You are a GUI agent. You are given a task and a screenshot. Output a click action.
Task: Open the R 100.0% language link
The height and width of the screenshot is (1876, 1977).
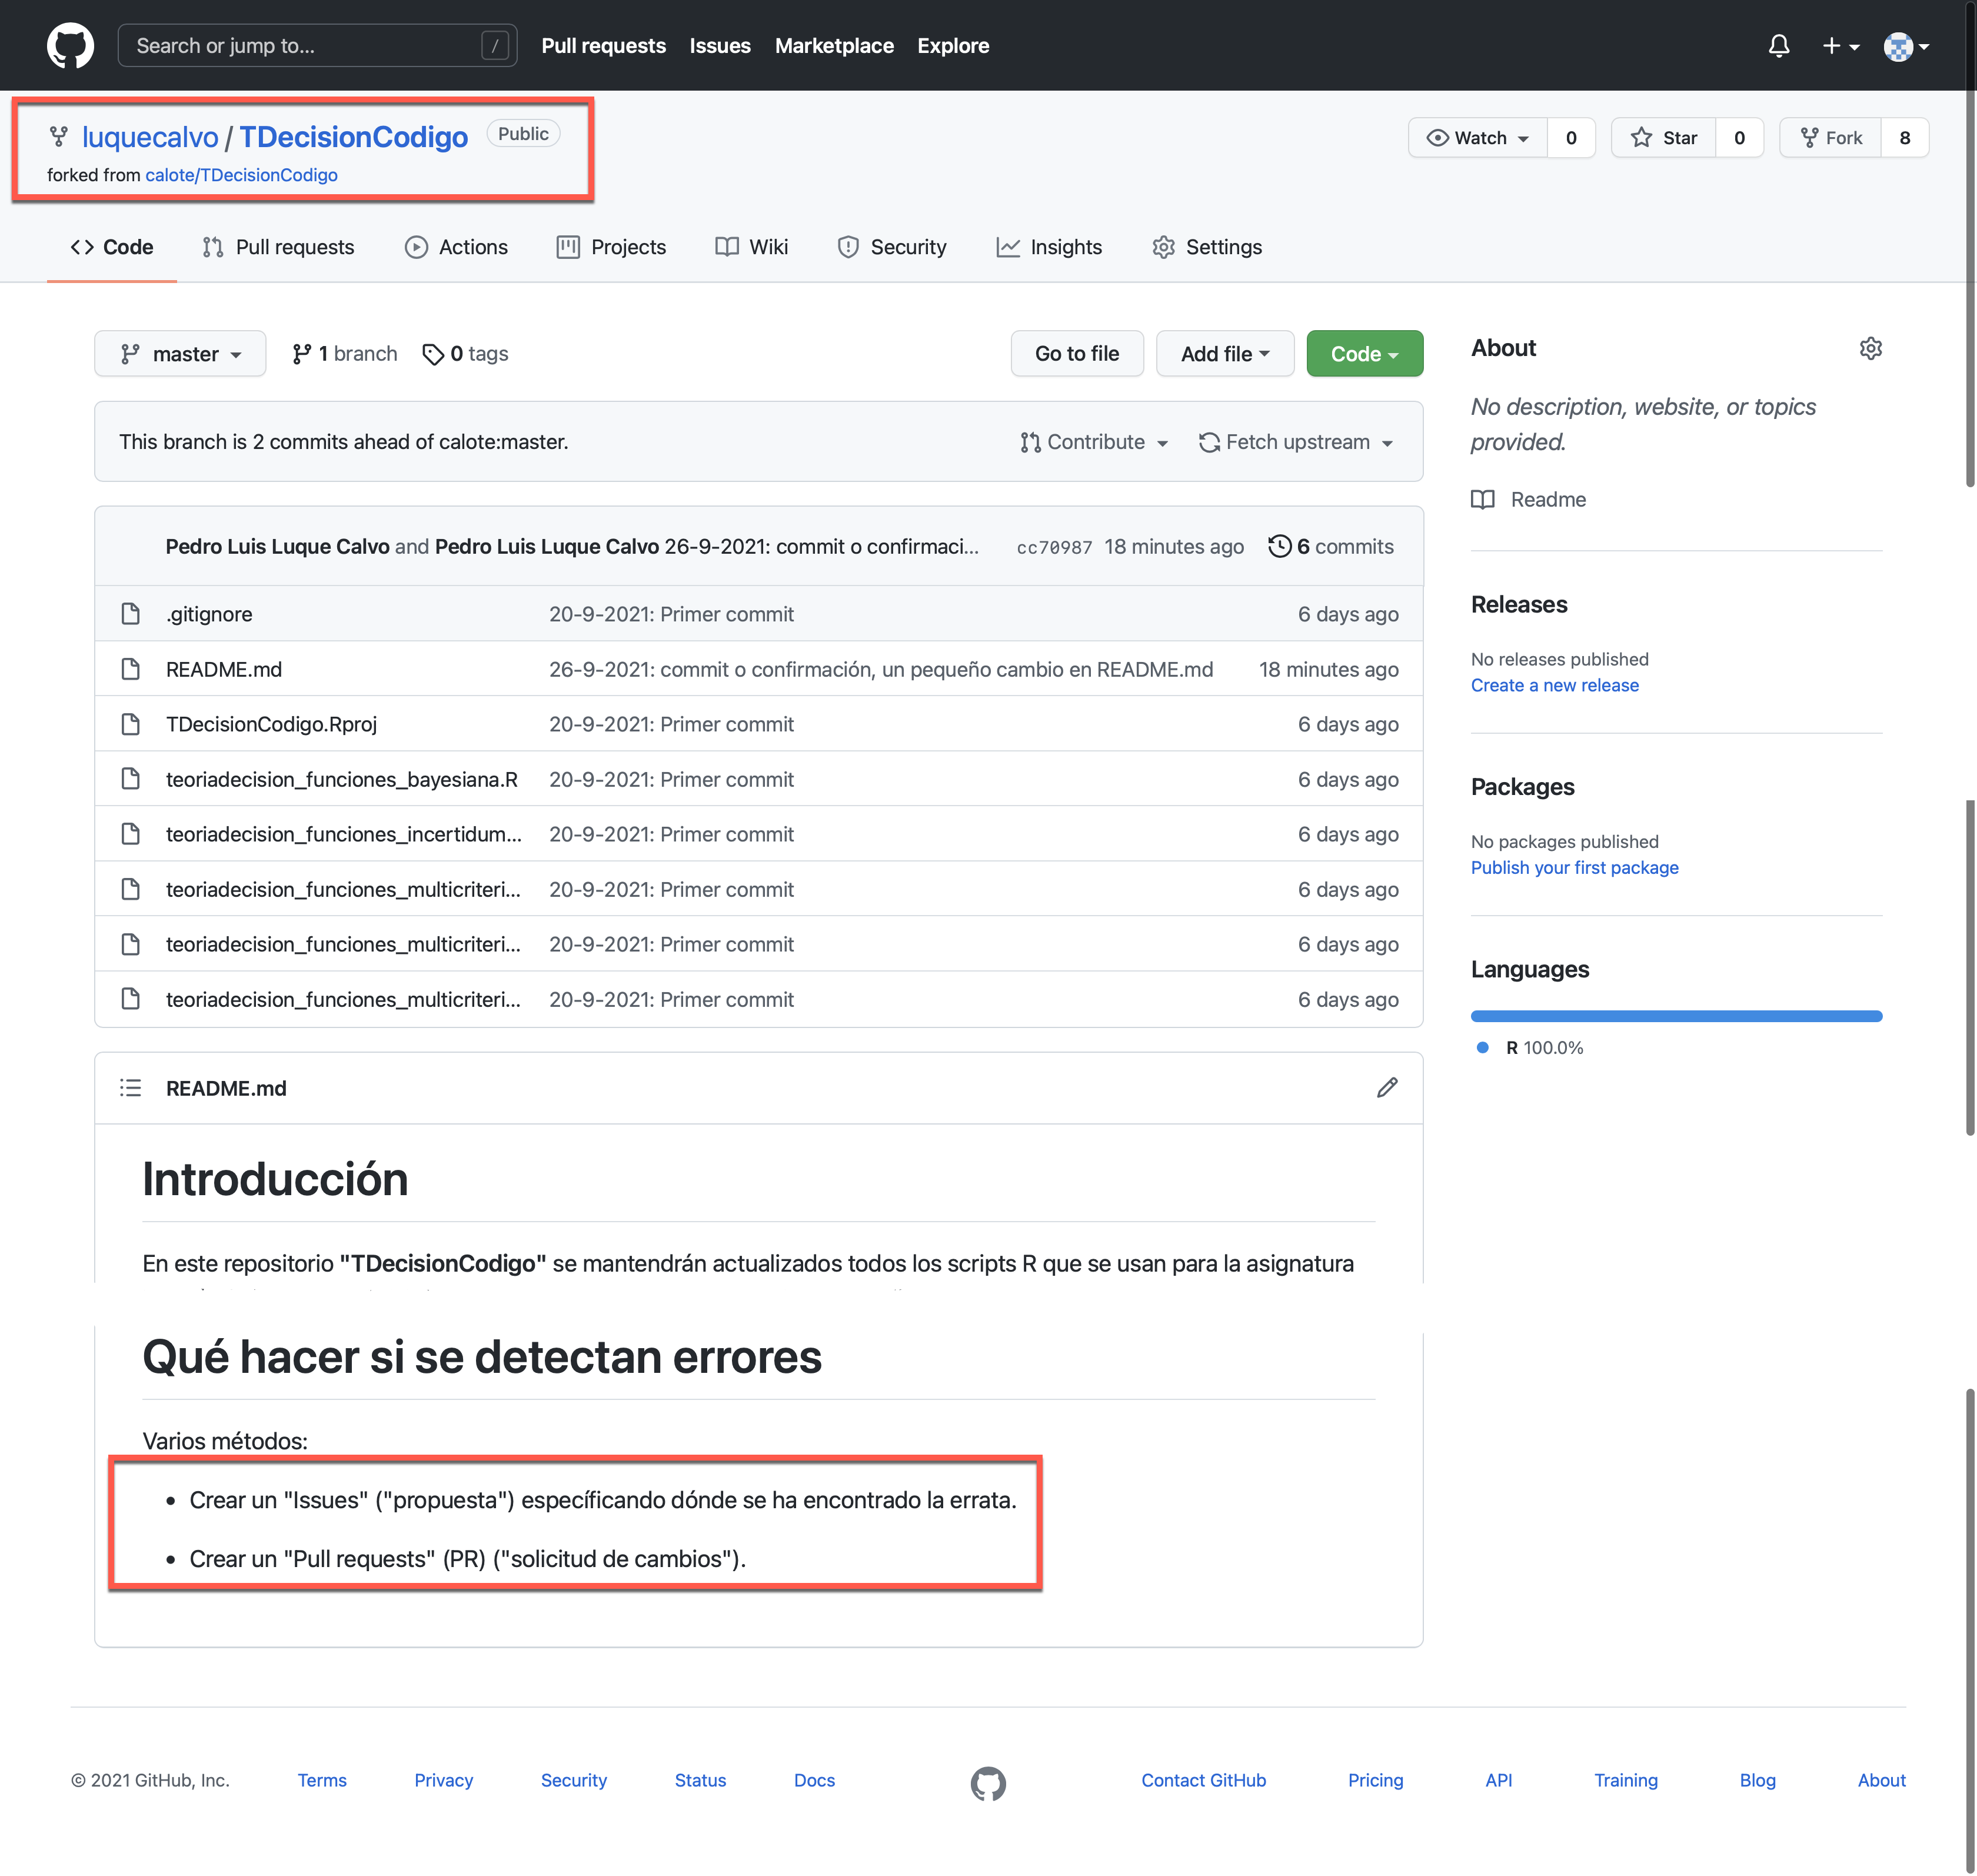[1531, 1048]
